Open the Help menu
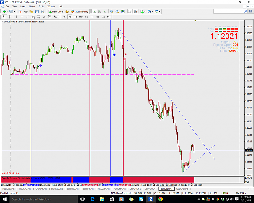Viewport: 254px width, 203px height. point(61,6)
